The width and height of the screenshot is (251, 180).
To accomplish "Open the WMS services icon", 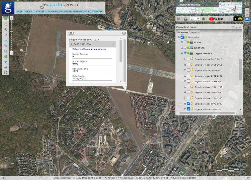I will pos(186,19).
